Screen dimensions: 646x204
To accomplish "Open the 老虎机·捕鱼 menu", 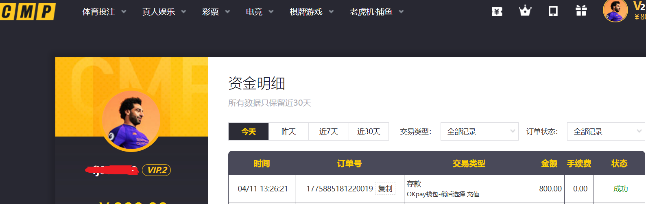I will (376, 12).
